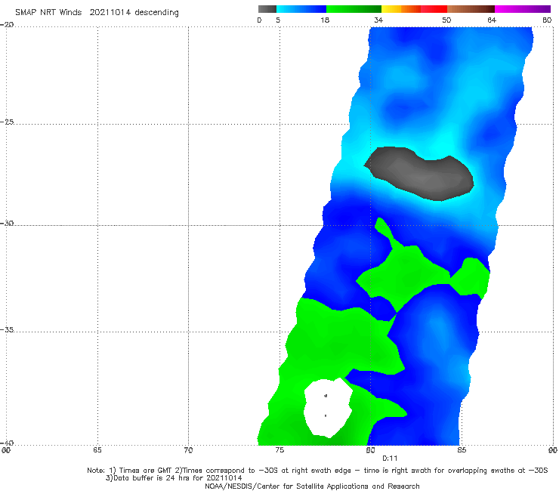This screenshot has width=559, height=491.
Task: Click the longitude axis label '85'
Action: coord(462,450)
